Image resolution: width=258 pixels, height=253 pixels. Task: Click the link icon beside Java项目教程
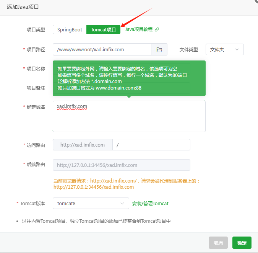[157, 29]
